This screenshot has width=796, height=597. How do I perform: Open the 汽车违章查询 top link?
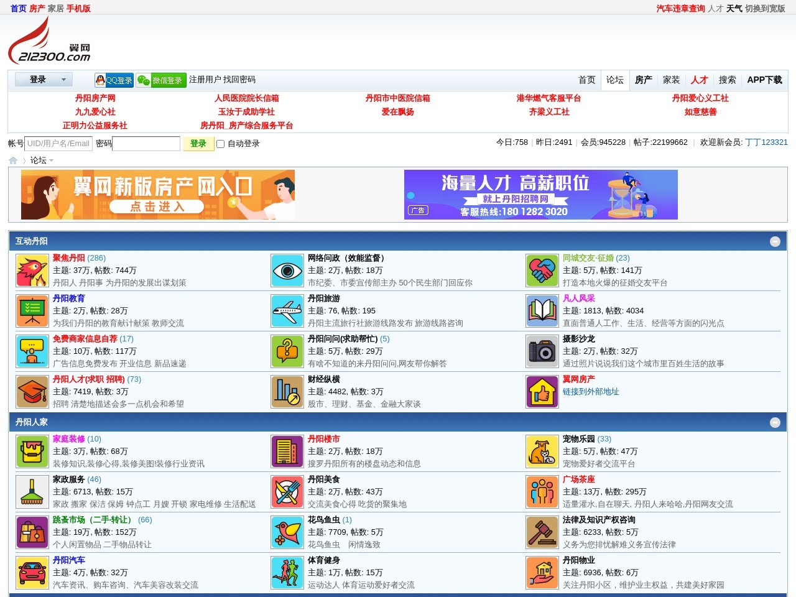(681, 9)
